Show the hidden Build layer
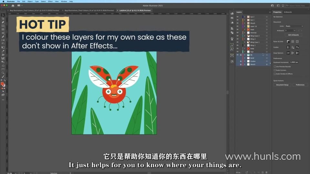This screenshot has width=310, height=174. point(237,58)
